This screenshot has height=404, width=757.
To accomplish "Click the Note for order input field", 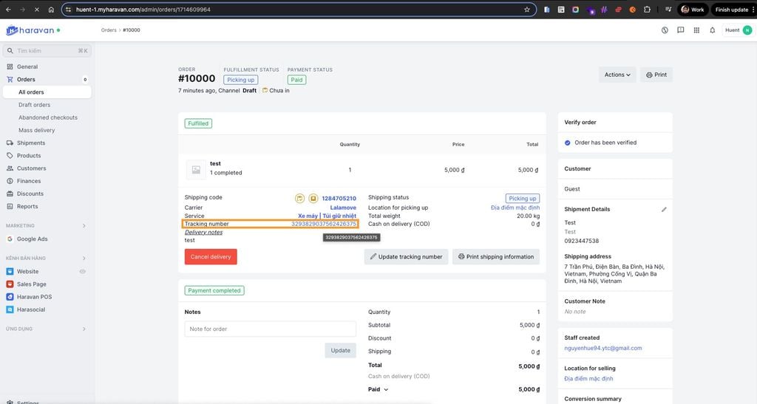I will point(270,329).
